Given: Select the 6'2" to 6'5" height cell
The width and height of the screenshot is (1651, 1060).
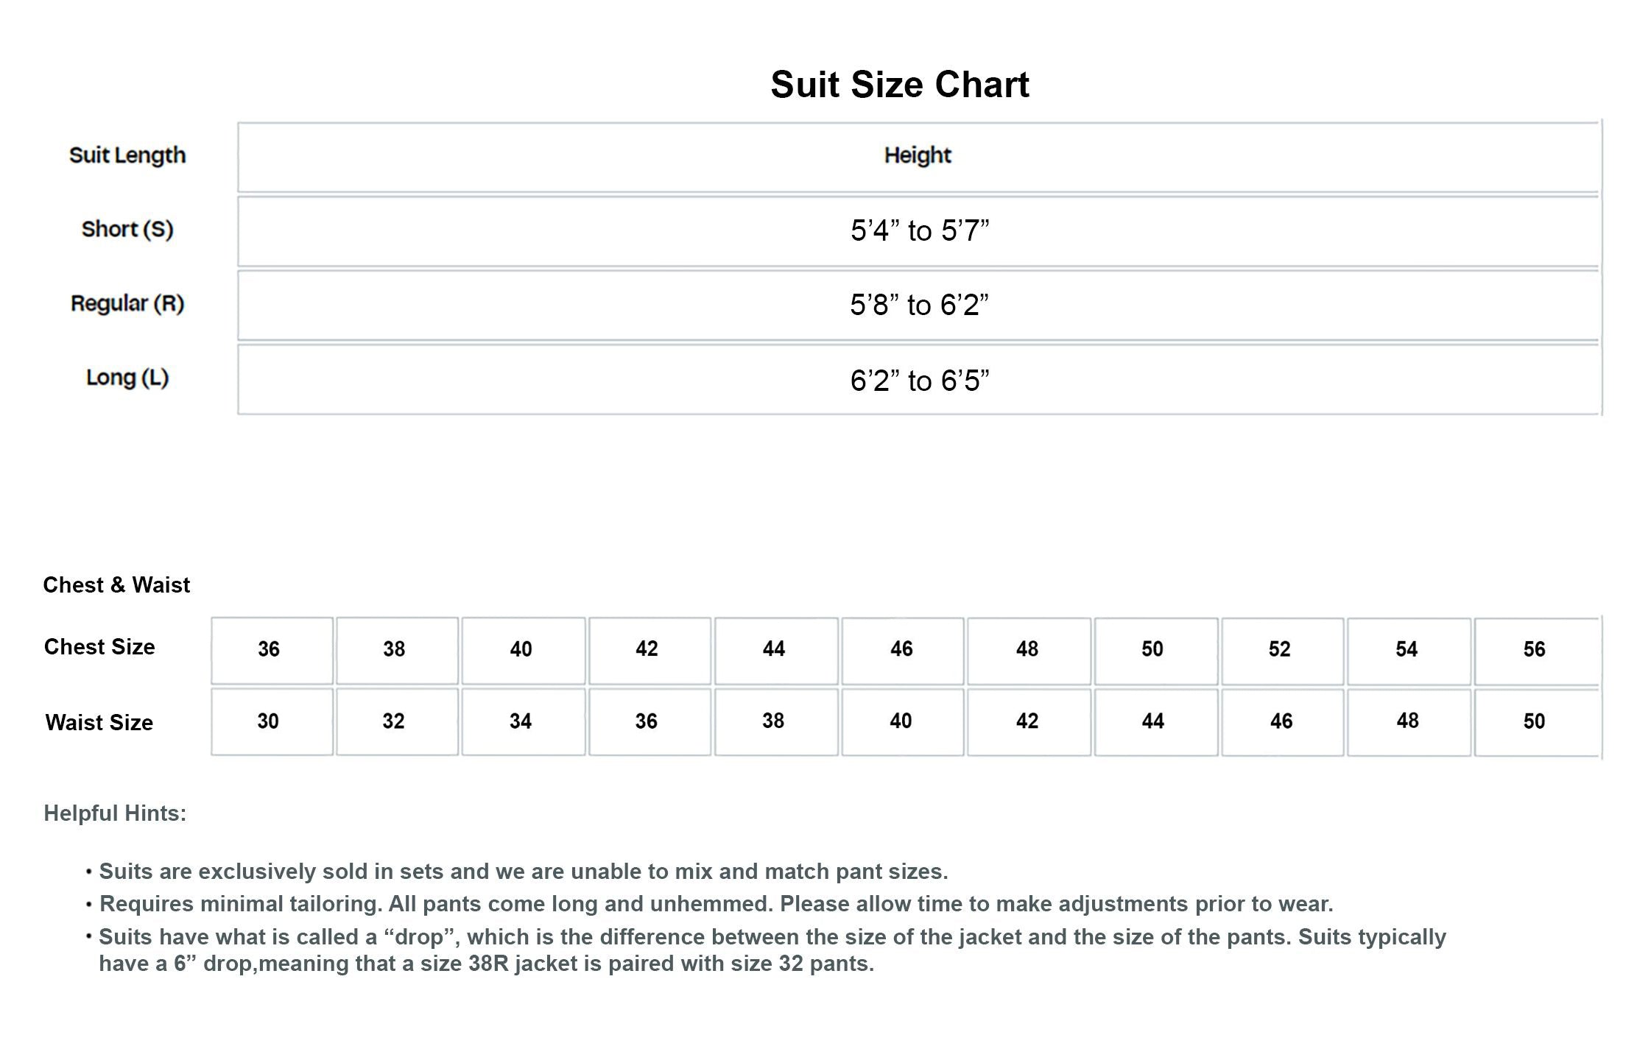Looking at the screenshot, I should click(919, 381).
